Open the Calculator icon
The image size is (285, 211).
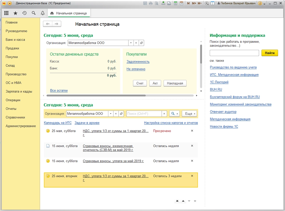(175, 3)
